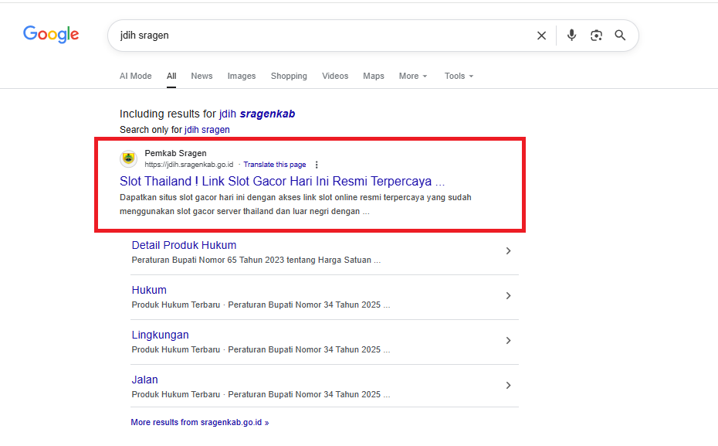Select the All tab
Screen dimensions: 718x446
coord(171,76)
